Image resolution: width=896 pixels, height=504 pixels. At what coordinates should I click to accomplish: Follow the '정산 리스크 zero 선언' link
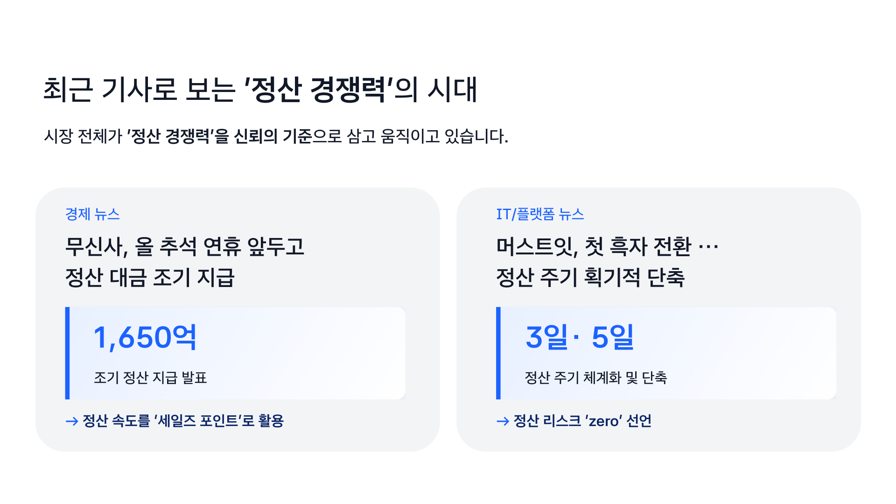pos(582,421)
